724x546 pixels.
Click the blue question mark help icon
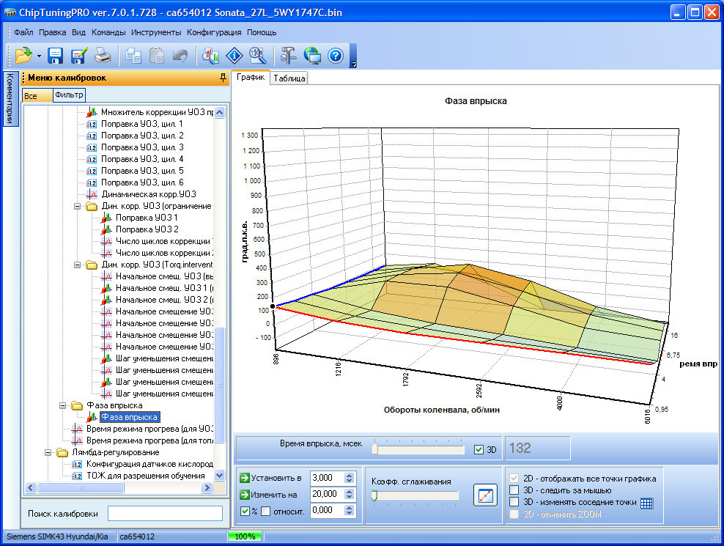[336, 56]
